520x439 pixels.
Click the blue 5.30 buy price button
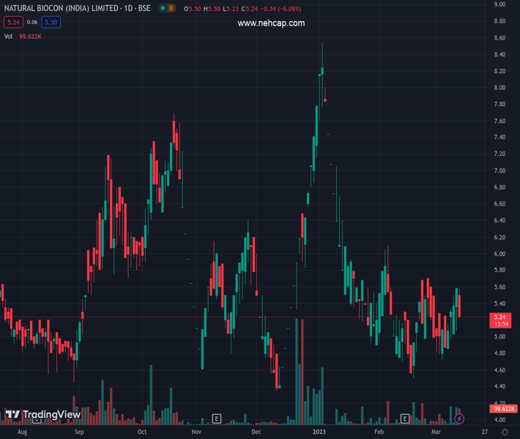(51, 22)
